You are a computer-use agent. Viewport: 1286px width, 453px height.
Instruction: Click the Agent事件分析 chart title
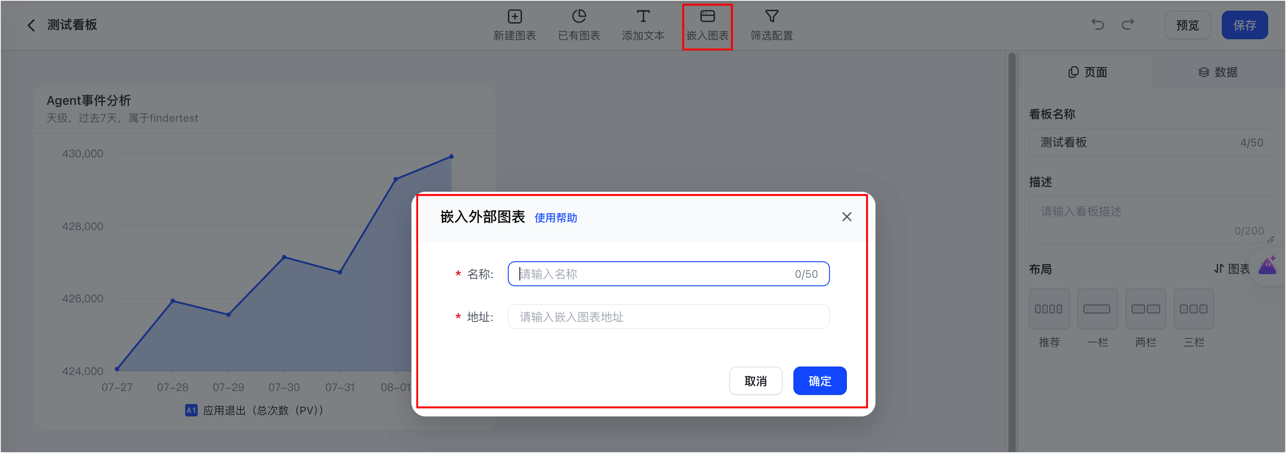tap(88, 101)
